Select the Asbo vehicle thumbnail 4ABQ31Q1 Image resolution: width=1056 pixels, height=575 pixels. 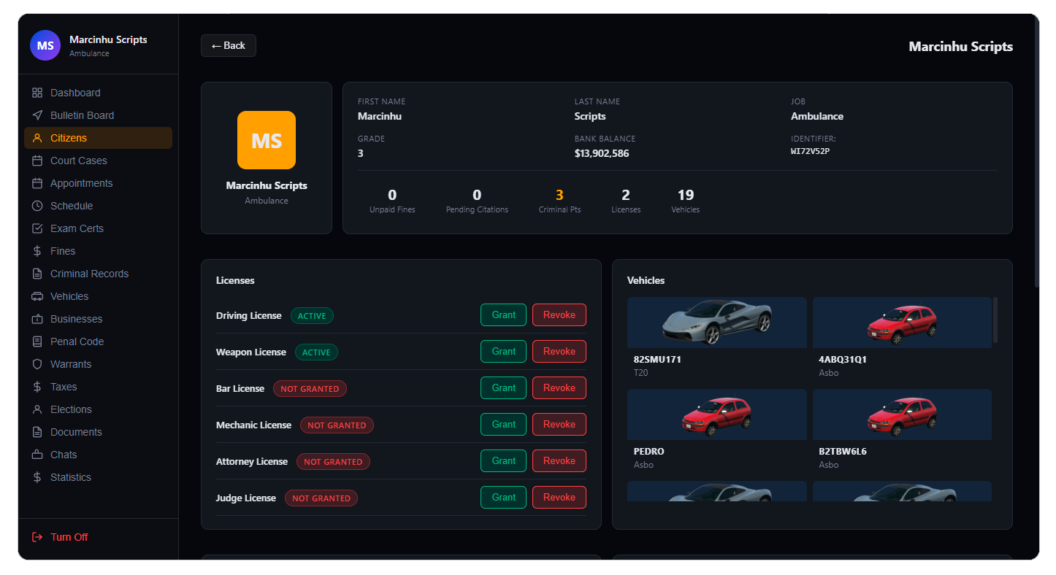click(902, 323)
